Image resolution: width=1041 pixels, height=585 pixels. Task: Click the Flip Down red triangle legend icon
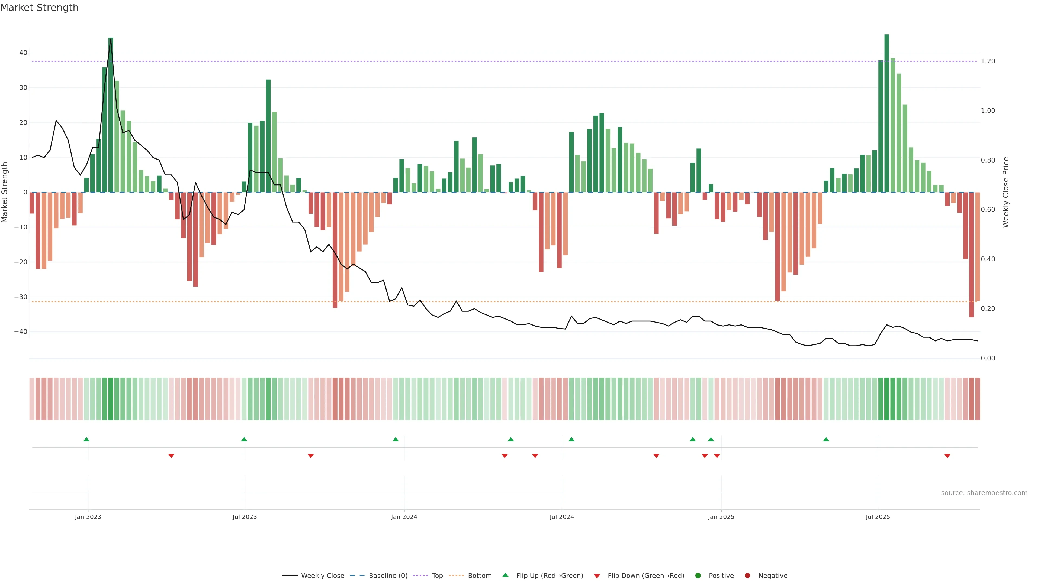(597, 576)
